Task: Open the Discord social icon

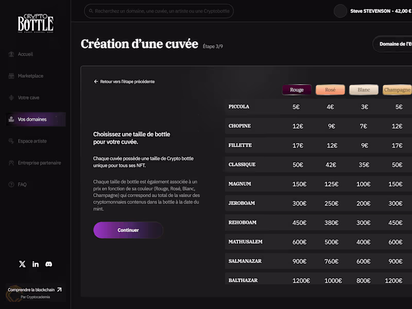Action: [x=49, y=264]
